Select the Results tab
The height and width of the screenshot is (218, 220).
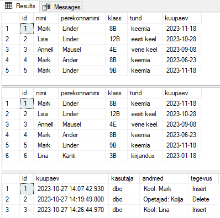click(x=20, y=6)
